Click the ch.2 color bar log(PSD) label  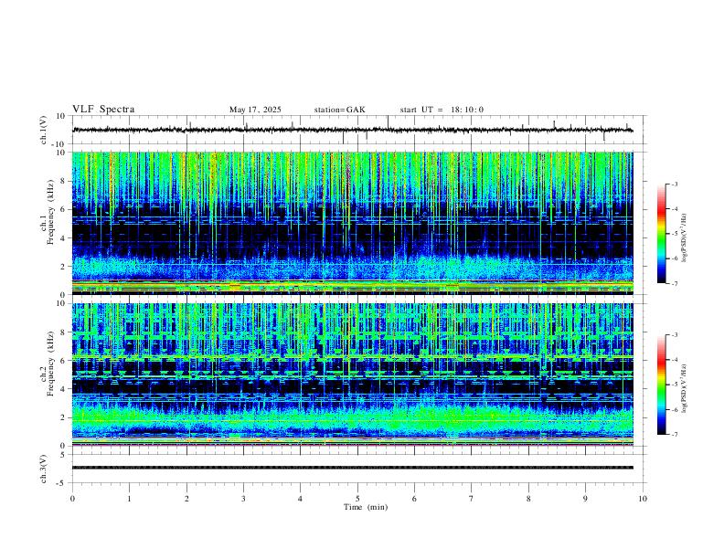[684, 388]
